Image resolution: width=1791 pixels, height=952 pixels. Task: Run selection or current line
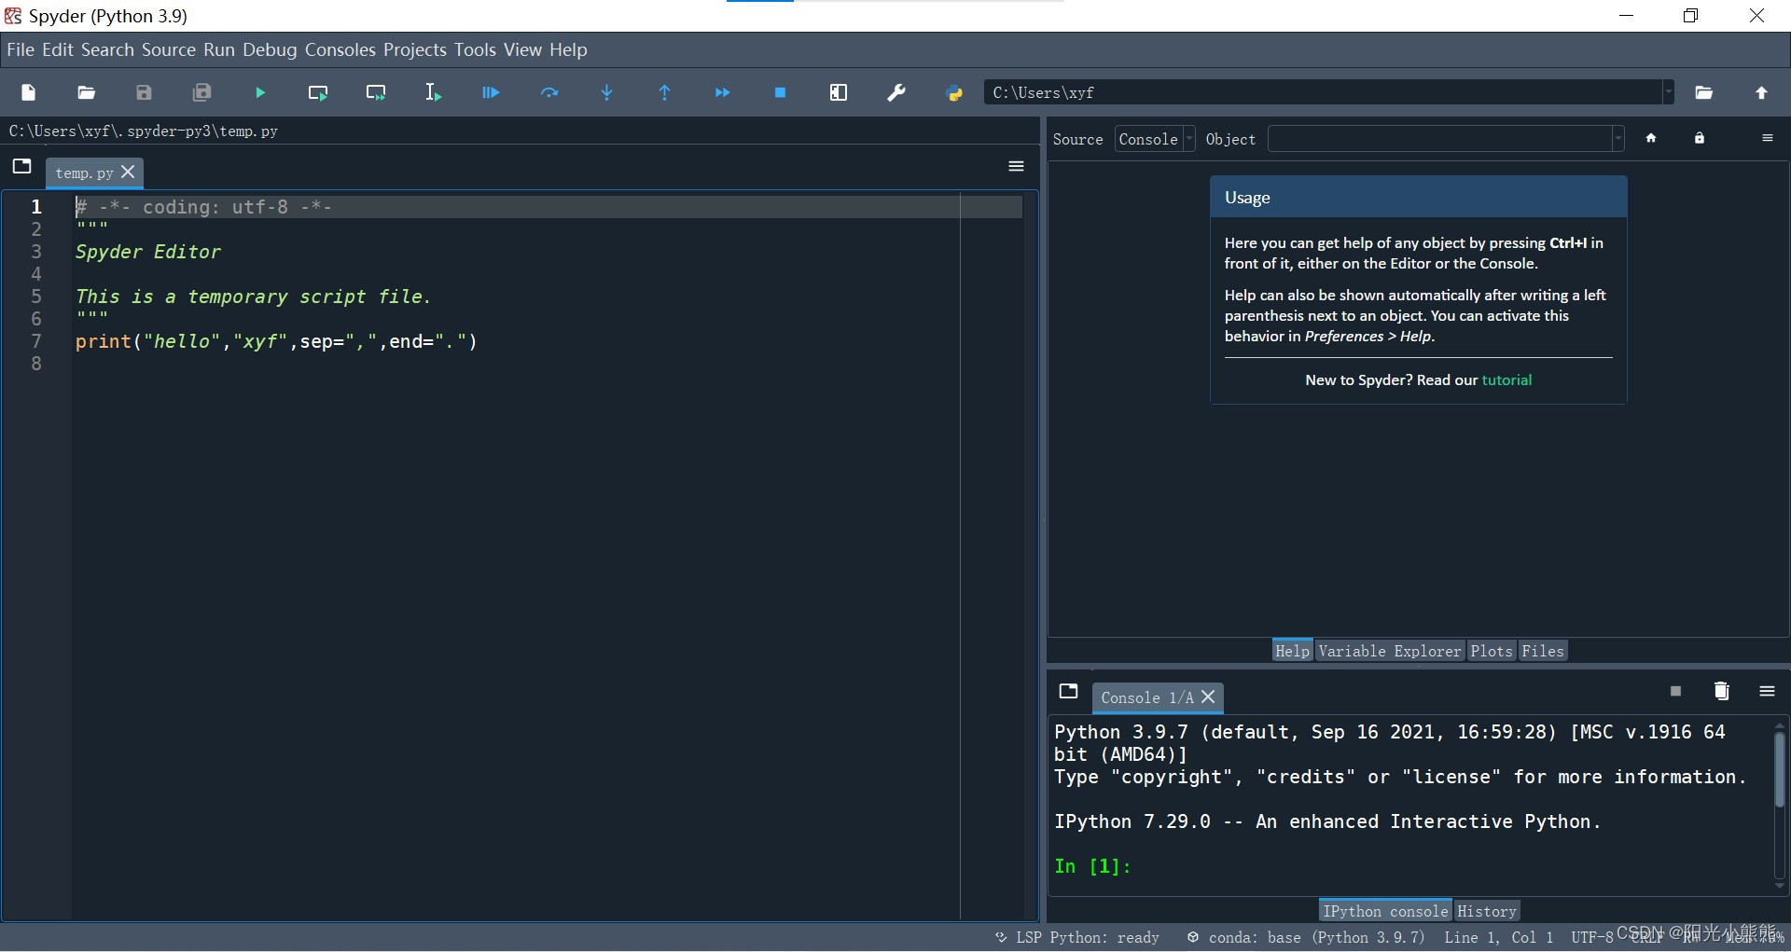[x=433, y=92]
